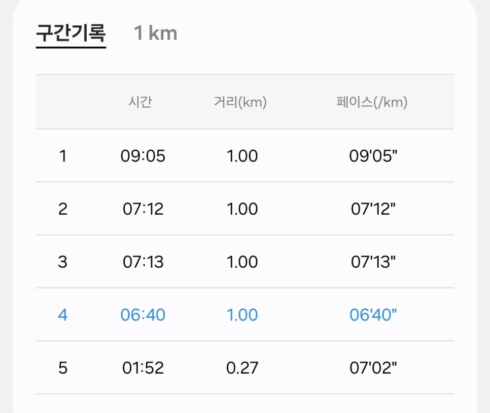This screenshot has width=490, height=413.
Task: Tap the blue 06:40 lap time
Action: tap(143, 315)
